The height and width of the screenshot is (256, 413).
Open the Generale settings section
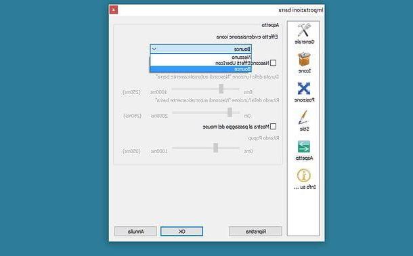pyautogui.click(x=304, y=34)
